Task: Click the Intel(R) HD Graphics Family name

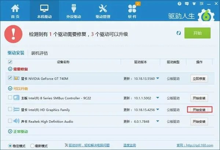Action: pyautogui.click(x=49, y=110)
